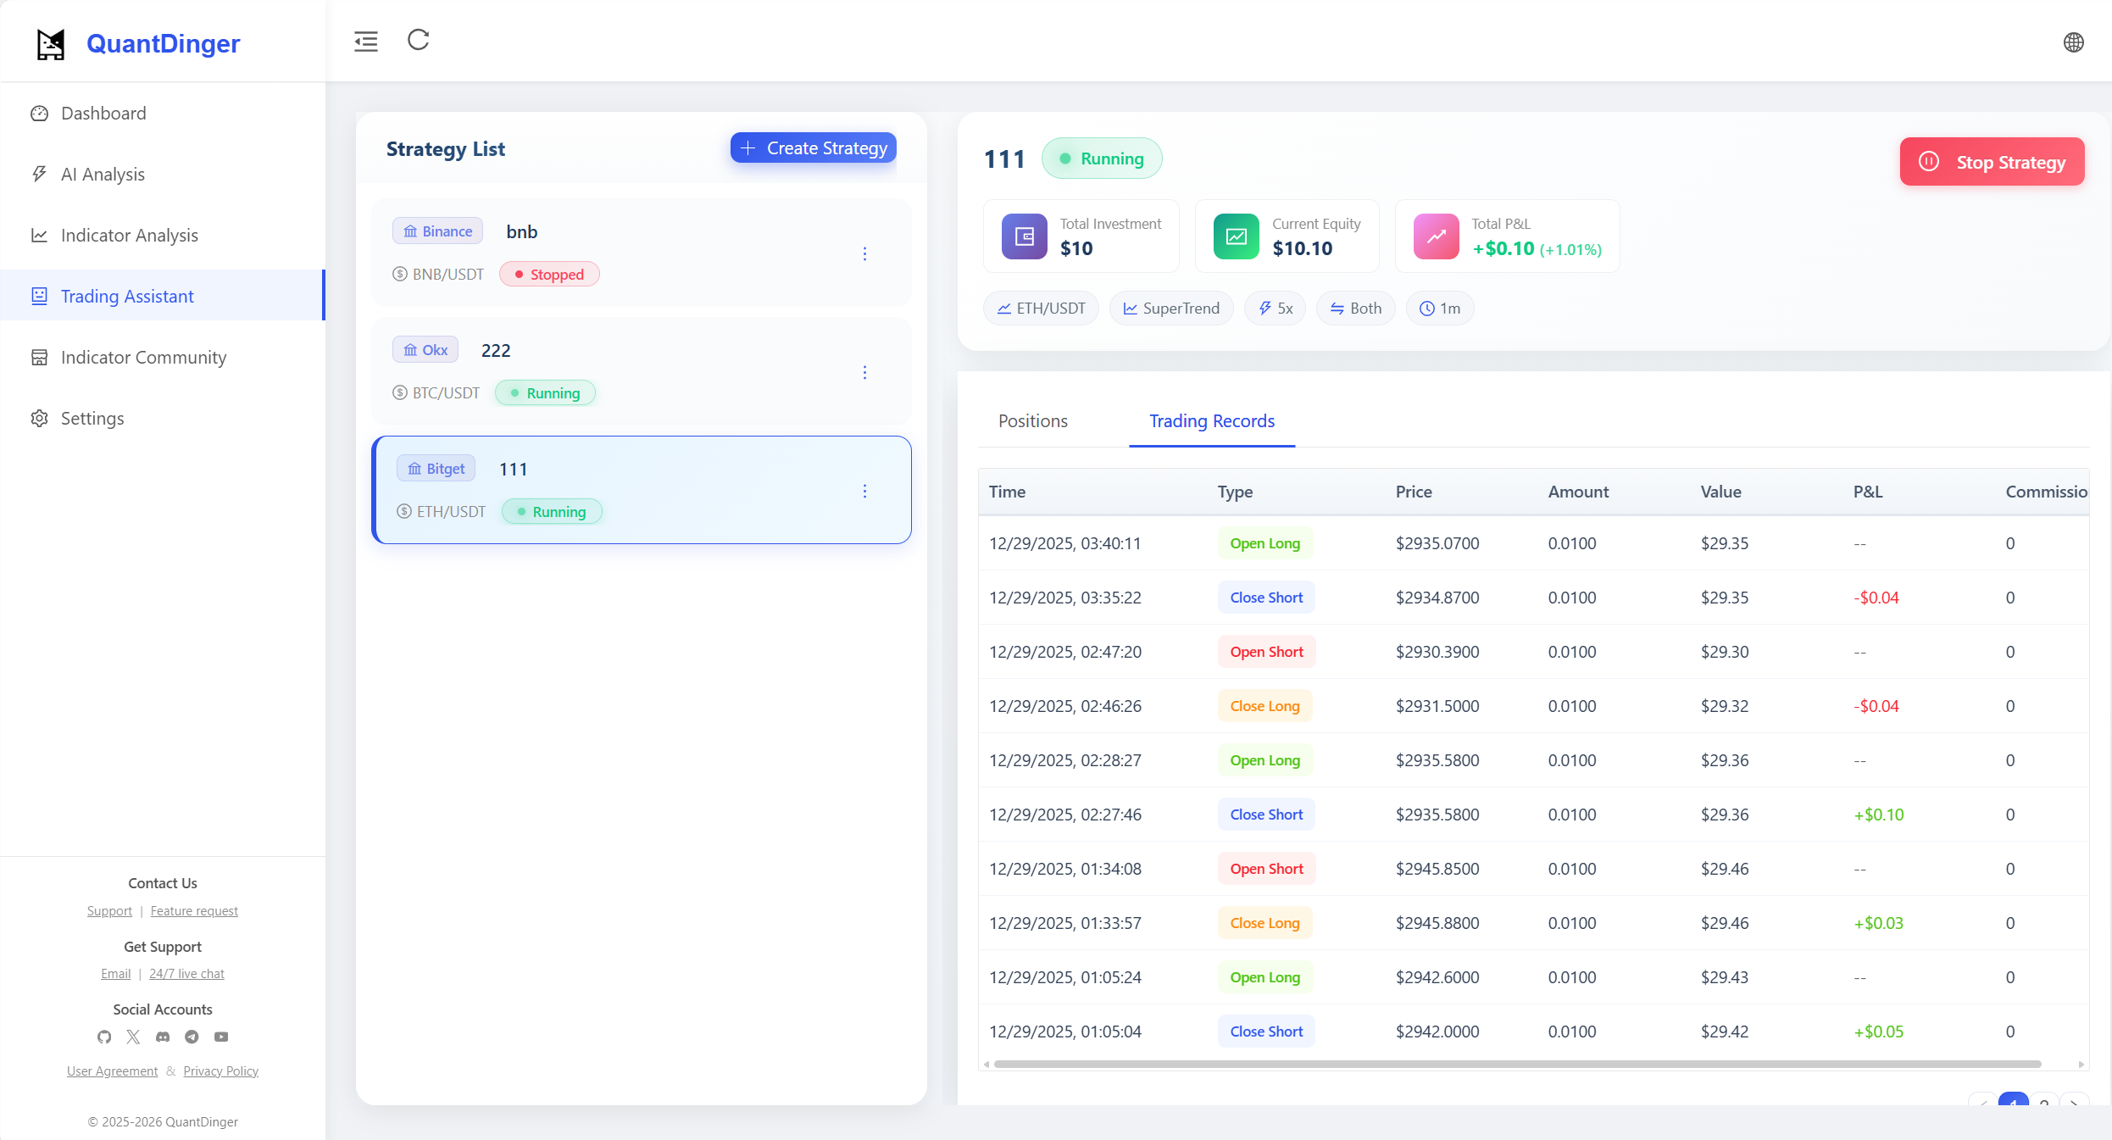The width and height of the screenshot is (2112, 1140).
Task: Open more options for bnb strategy
Action: 864,253
